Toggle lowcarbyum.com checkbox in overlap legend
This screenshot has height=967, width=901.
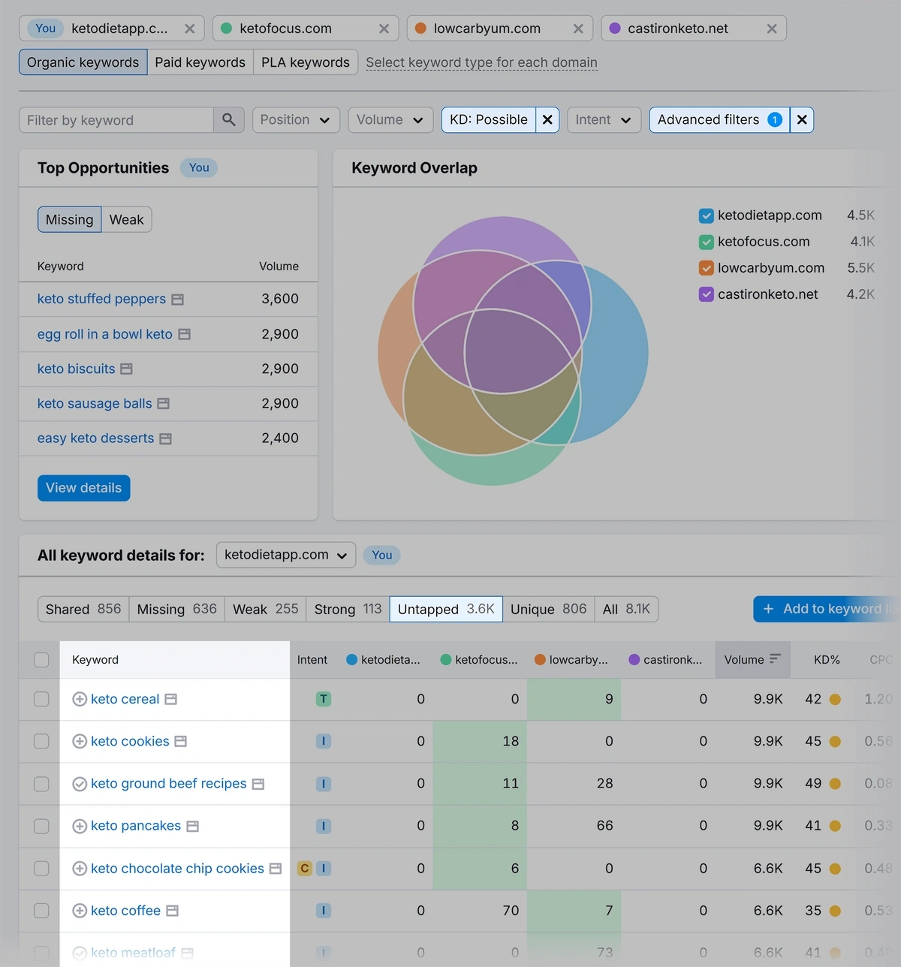point(706,269)
